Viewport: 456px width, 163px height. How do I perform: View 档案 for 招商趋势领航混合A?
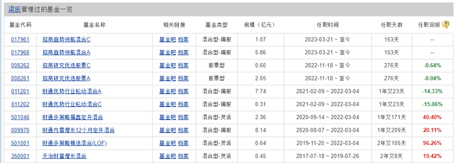[183, 53]
